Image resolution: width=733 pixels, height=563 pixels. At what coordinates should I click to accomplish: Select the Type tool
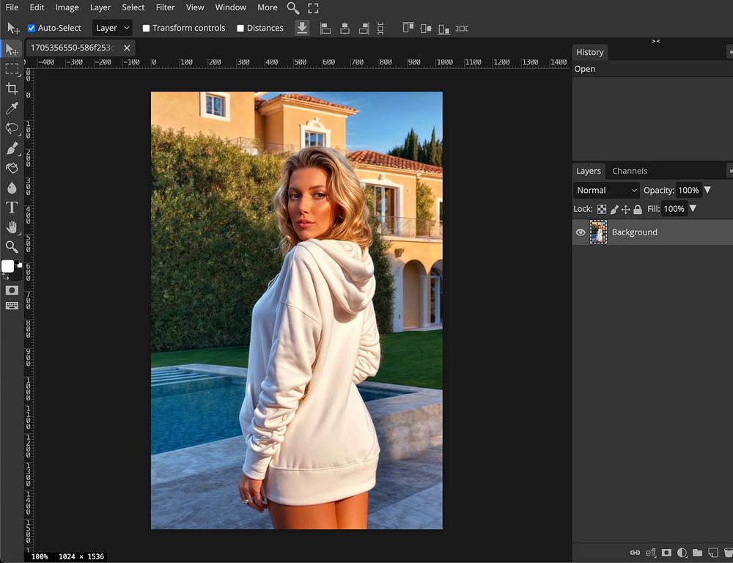click(12, 207)
